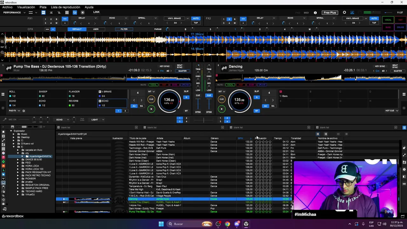
Task: Open rekordbox icon in the taskbar
Action: (x=246, y=224)
